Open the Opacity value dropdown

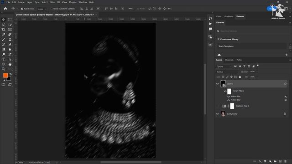point(257,72)
